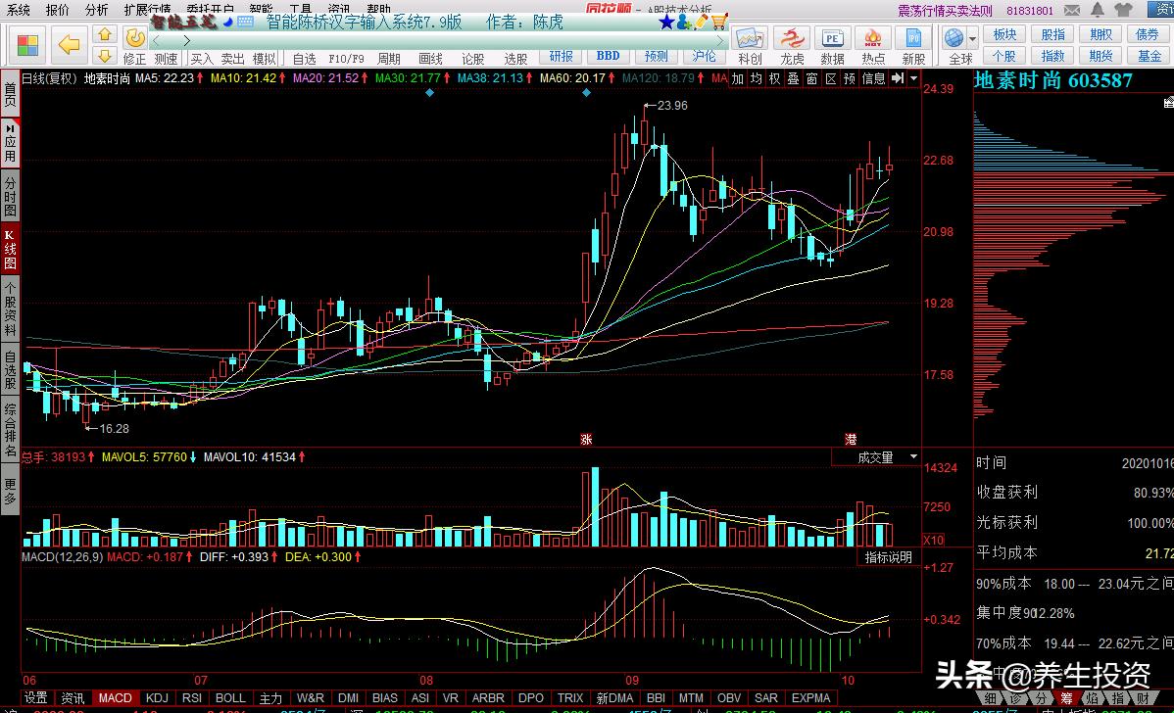
Task: Click the 全球 globe icon
Action: click(x=954, y=37)
